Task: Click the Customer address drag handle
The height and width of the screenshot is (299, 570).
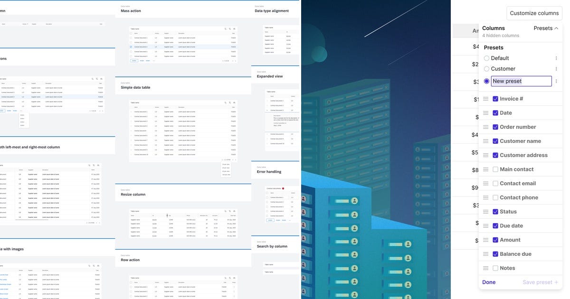Action: click(x=485, y=155)
